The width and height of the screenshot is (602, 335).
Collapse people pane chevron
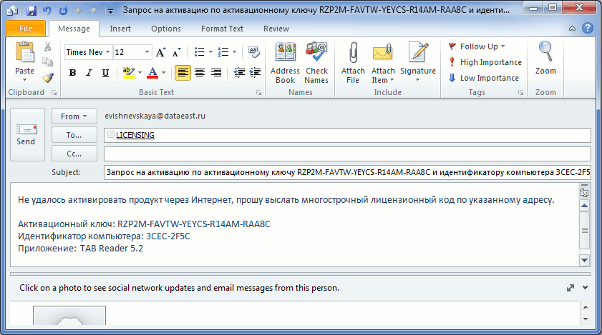(x=585, y=287)
